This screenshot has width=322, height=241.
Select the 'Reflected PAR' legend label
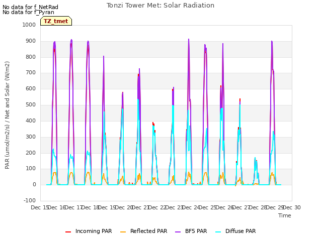click(x=149, y=231)
